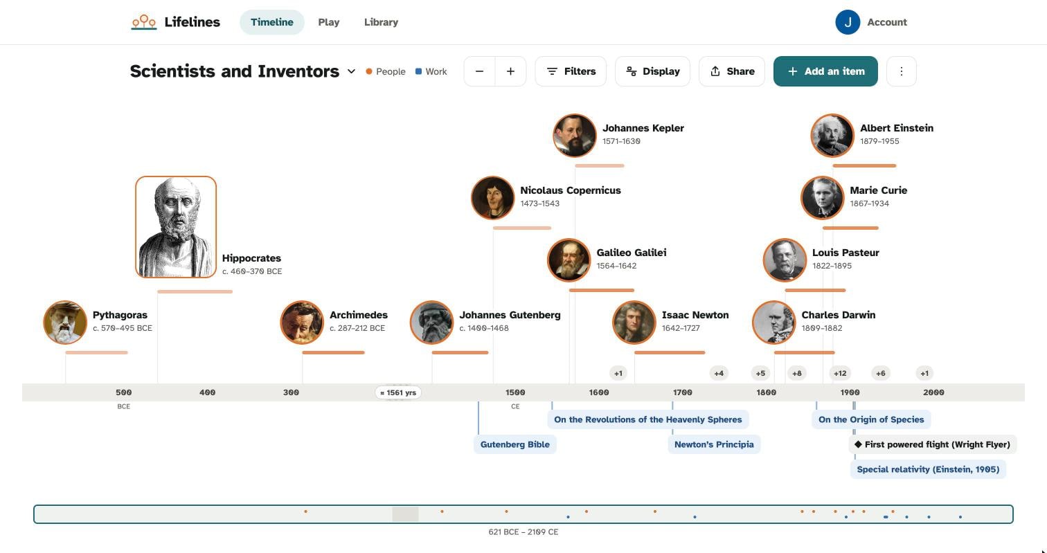
Task: Select the Pythagoras portrait
Action: tap(65, 322)
